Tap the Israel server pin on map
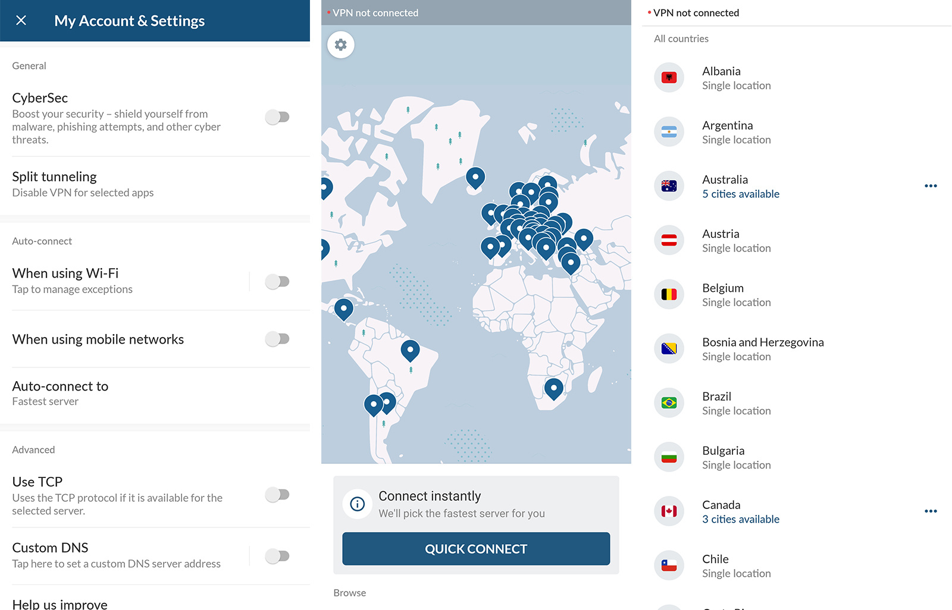 tap(571, 263)
